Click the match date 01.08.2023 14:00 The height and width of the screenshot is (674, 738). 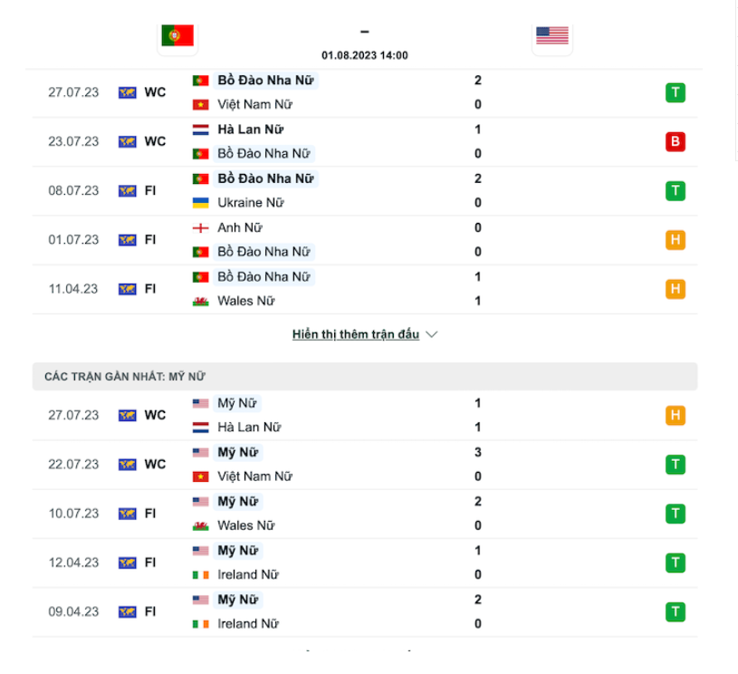[x=364, y=55]
